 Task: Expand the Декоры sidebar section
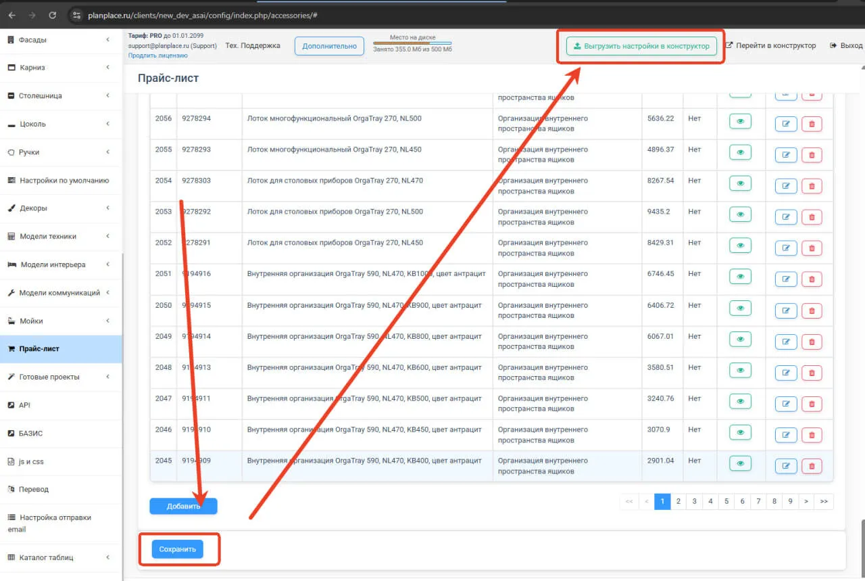tap(60, 208)
